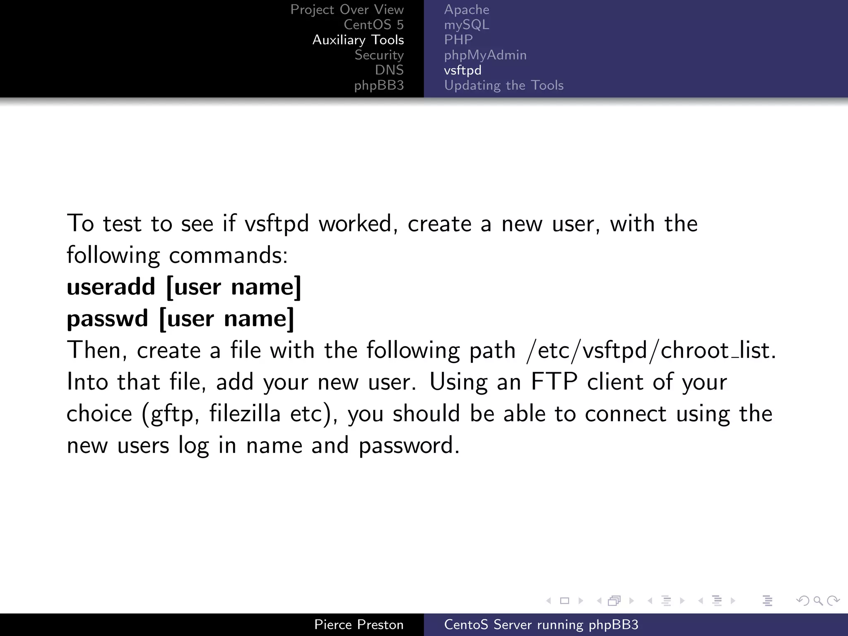Click the bold text 'useradd [user name]'
The width and height of the screenshot is (848, 636).
point(184,287)
